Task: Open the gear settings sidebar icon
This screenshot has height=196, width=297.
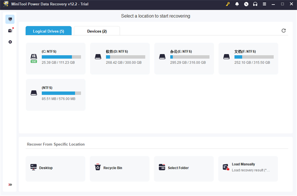Action: click(10, 42)
